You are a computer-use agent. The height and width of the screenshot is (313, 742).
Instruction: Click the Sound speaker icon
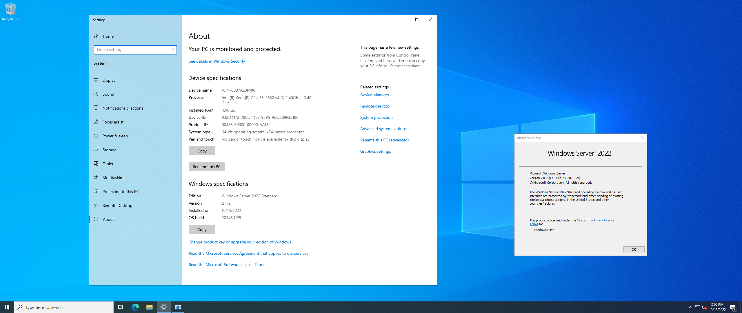coord(96,94)
